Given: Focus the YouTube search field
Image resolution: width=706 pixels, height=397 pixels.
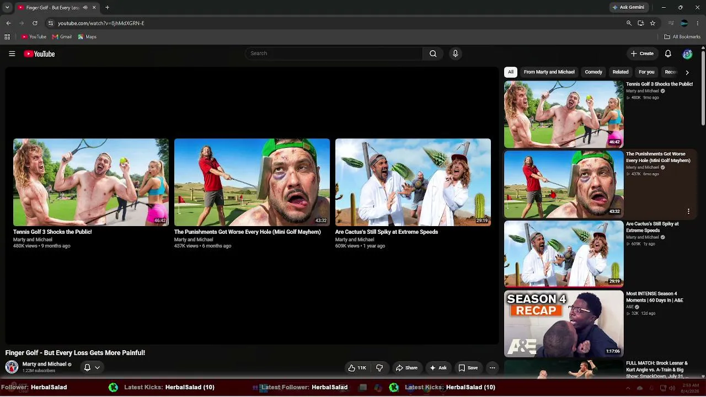Looking at the screenshot, I should [x=334, y=53].
